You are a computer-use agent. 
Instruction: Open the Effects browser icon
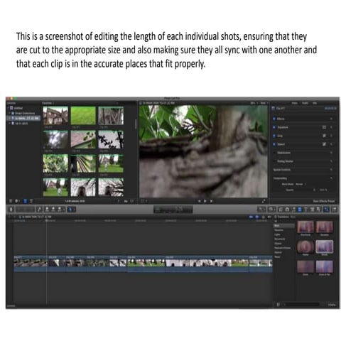281,210
